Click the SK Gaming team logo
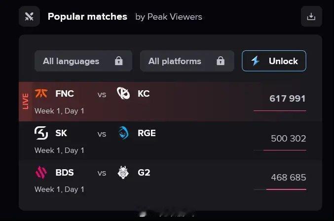Screen dimensions: 334x221 [40, 133]
